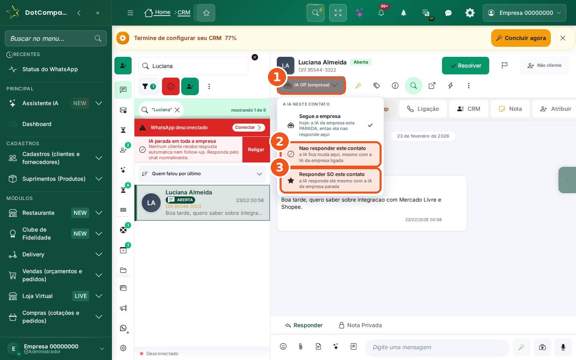Image resolution: width=576 pixels, height=360 pixels.
Task: Select Nao responder este contato option
Action: click(x=331, y=154)
